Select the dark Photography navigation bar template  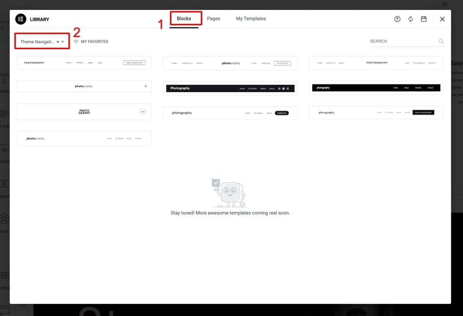[230, 88]
